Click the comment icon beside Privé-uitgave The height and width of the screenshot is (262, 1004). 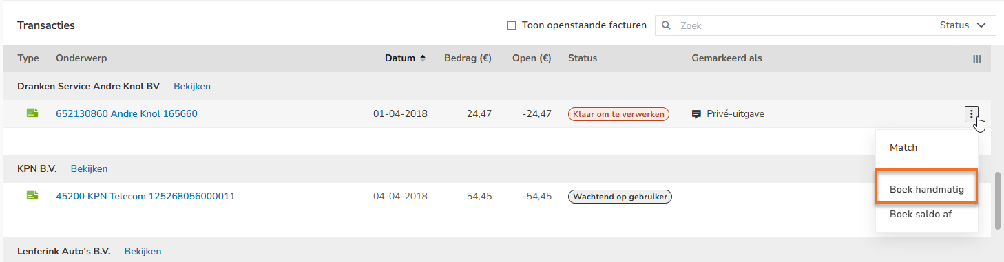click(697, 114)
